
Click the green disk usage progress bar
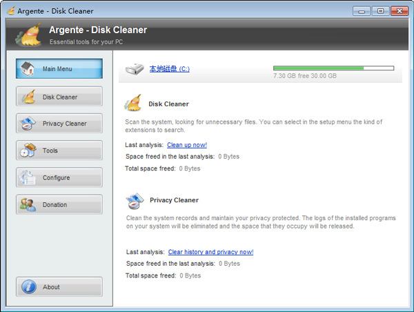(x=334, y=68)
